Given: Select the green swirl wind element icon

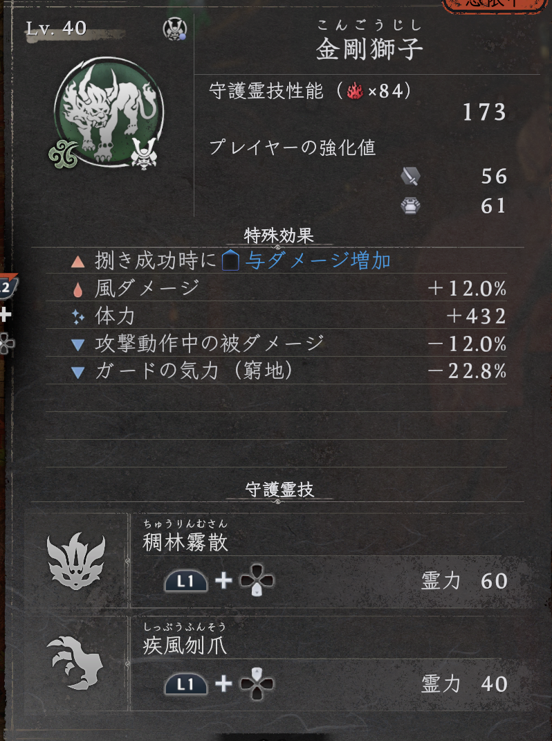Looking at the screenshot, I should click(x=64, y=154).
